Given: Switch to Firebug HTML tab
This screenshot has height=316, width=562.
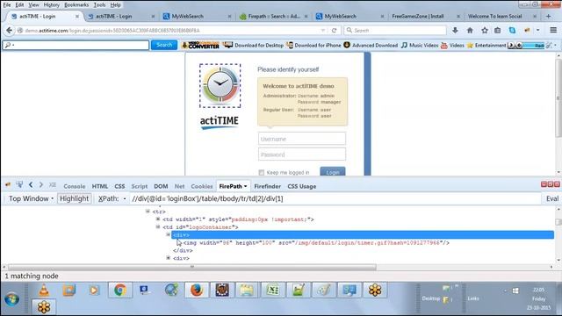Looking at the screenshot, I should tap(99, 186).
